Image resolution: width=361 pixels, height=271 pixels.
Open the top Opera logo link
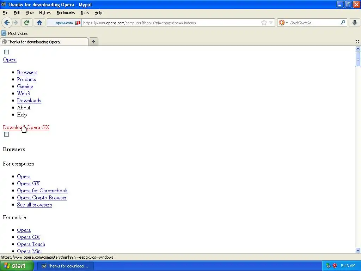coord(10,60)
